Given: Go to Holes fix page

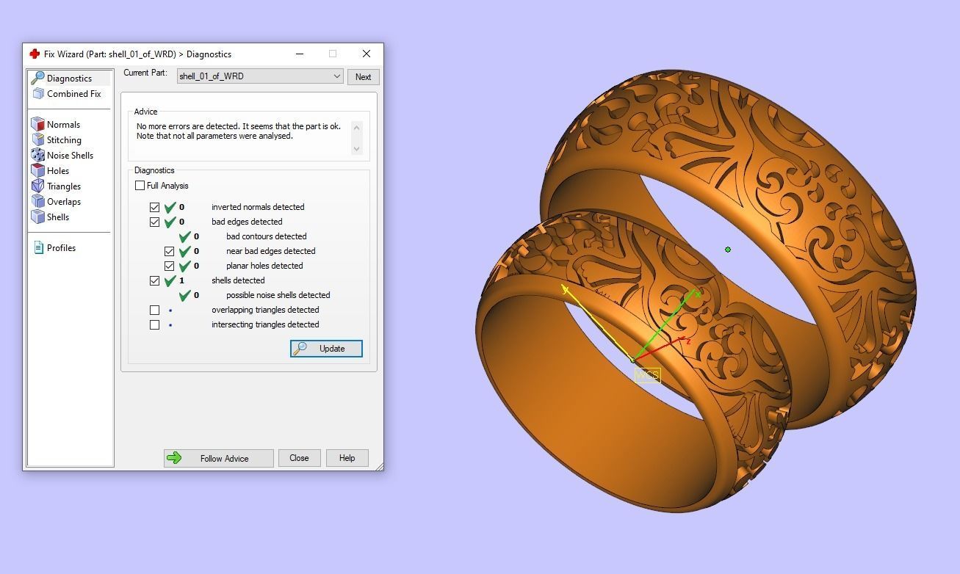Looking at the screenshot, I should pyautogui.click(x=58, y=170).
